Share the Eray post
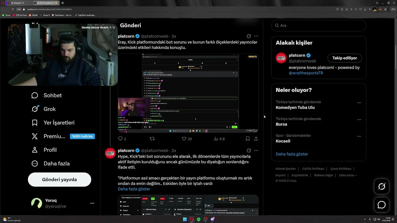This screenshot has width=397, height=223. 256,139
